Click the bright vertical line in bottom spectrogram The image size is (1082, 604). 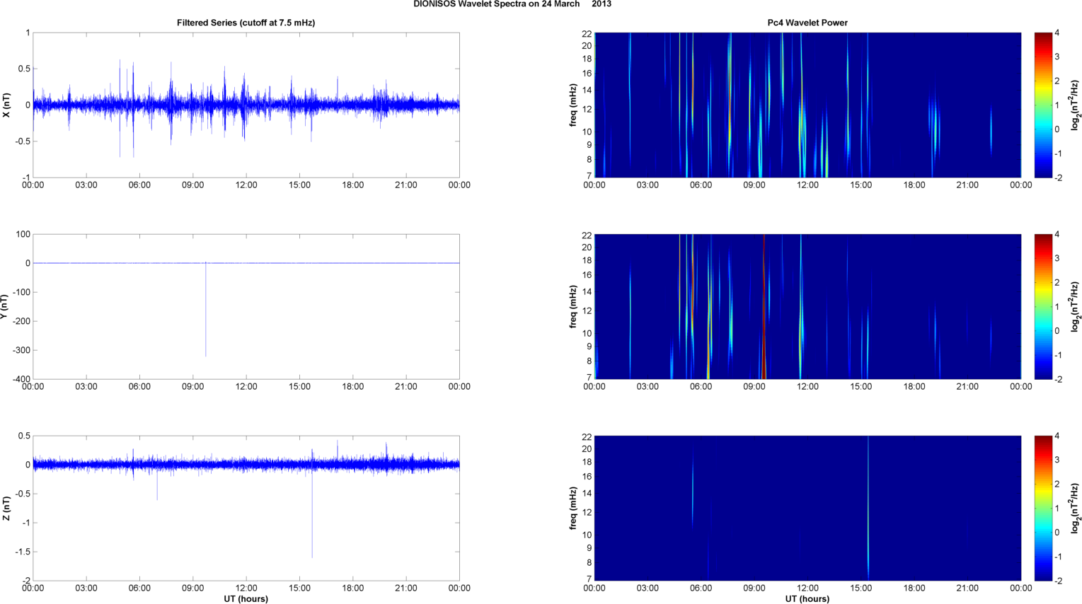[868, 509]
